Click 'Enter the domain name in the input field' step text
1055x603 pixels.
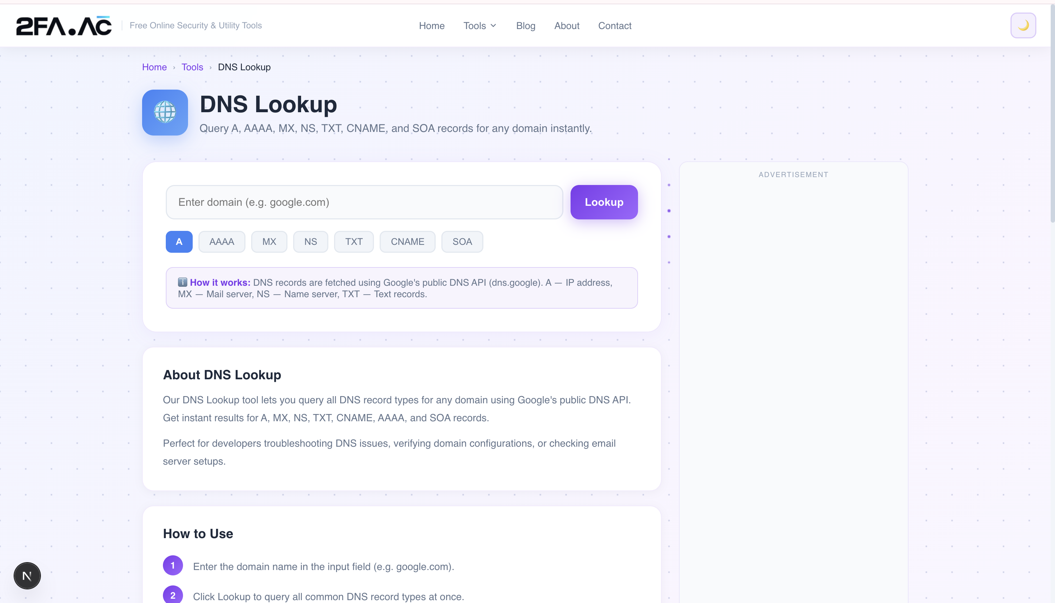(323, 566)
